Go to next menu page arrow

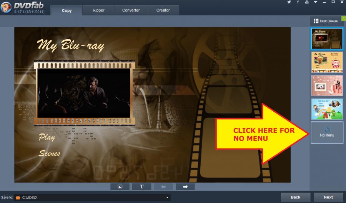[185, 187]
